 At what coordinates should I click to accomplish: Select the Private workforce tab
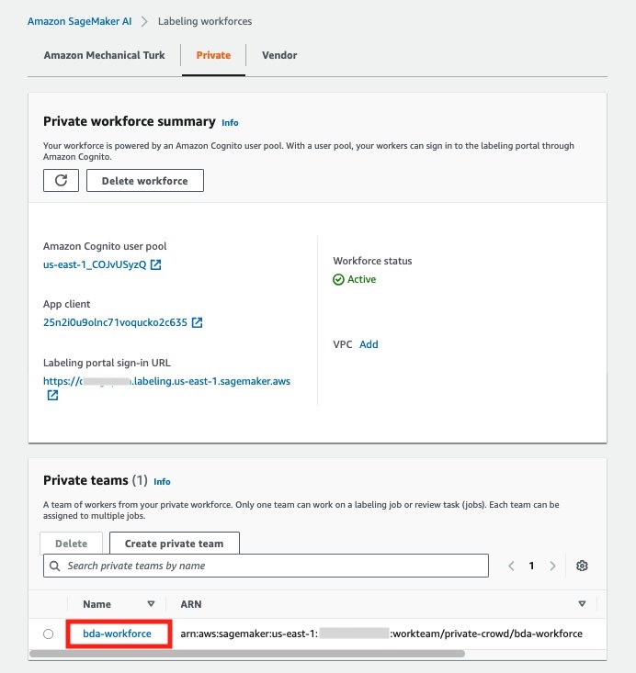pos(213,55)
